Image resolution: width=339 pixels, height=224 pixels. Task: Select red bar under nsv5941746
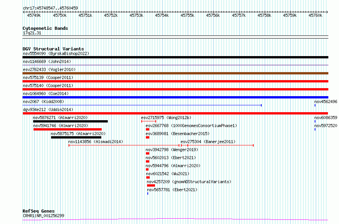pyautogui.click(x=68, y=129)
